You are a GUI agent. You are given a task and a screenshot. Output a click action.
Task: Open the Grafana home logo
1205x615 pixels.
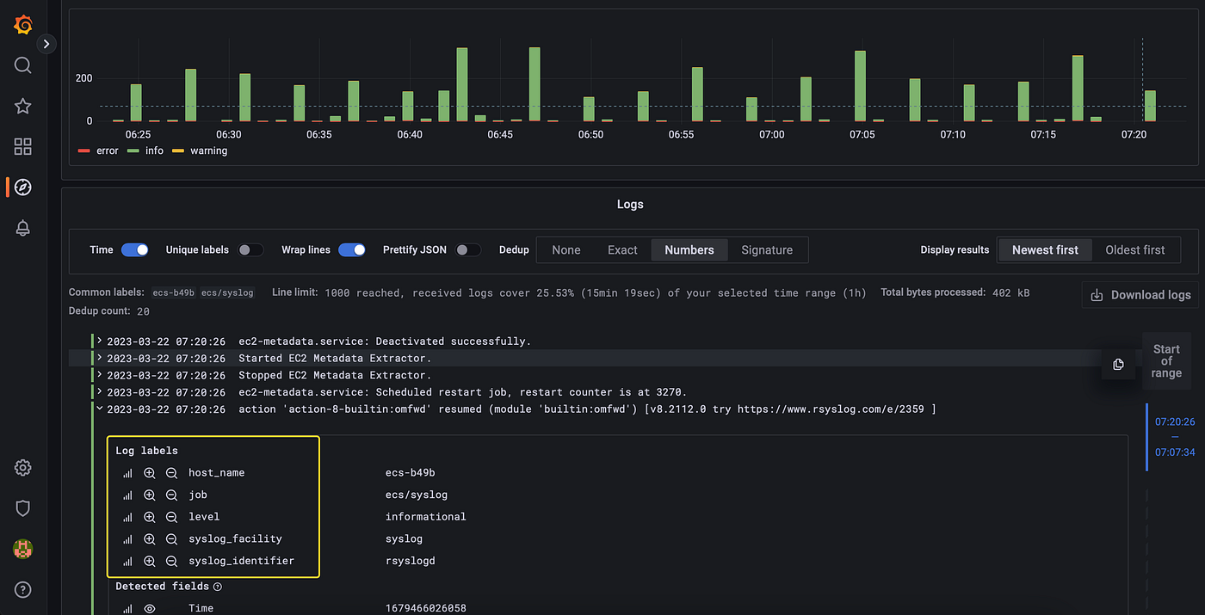pyautogui.click(x=23, y=25)
